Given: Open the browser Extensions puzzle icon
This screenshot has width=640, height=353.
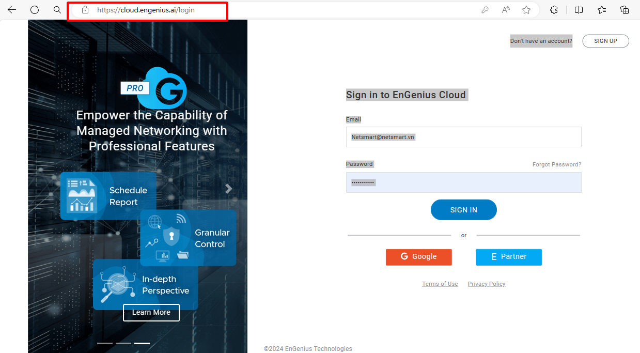Looking at the screenshot, I should point(554,10).
